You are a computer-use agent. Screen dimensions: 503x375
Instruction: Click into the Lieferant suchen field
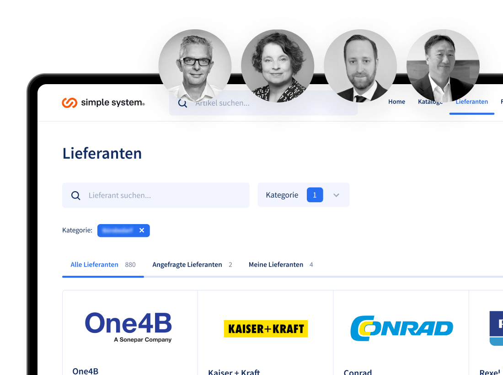point(155,195)
